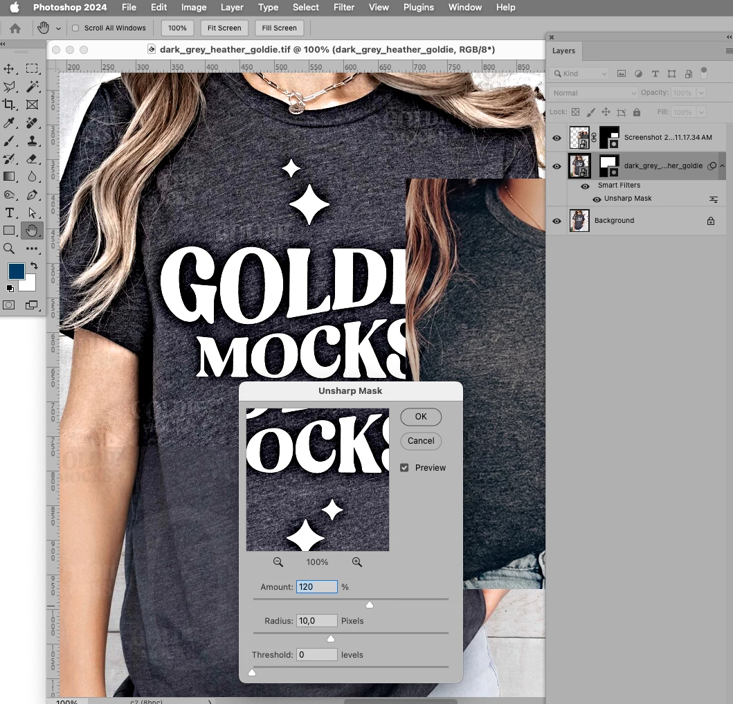Select the Crop tool
The image size is (733, 704).
tap(9, 105)
